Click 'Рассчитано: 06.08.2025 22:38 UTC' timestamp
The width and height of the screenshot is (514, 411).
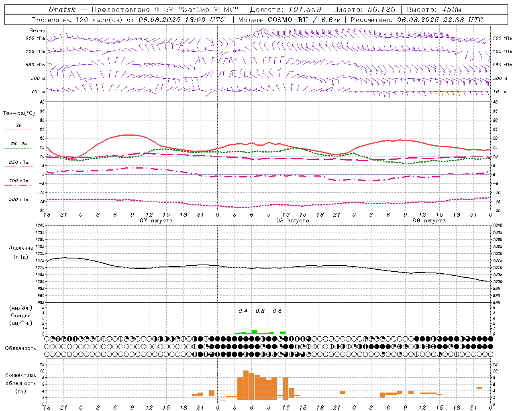coord(417,20)
